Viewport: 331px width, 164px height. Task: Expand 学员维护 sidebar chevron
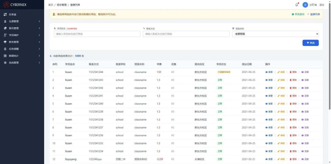39,35
